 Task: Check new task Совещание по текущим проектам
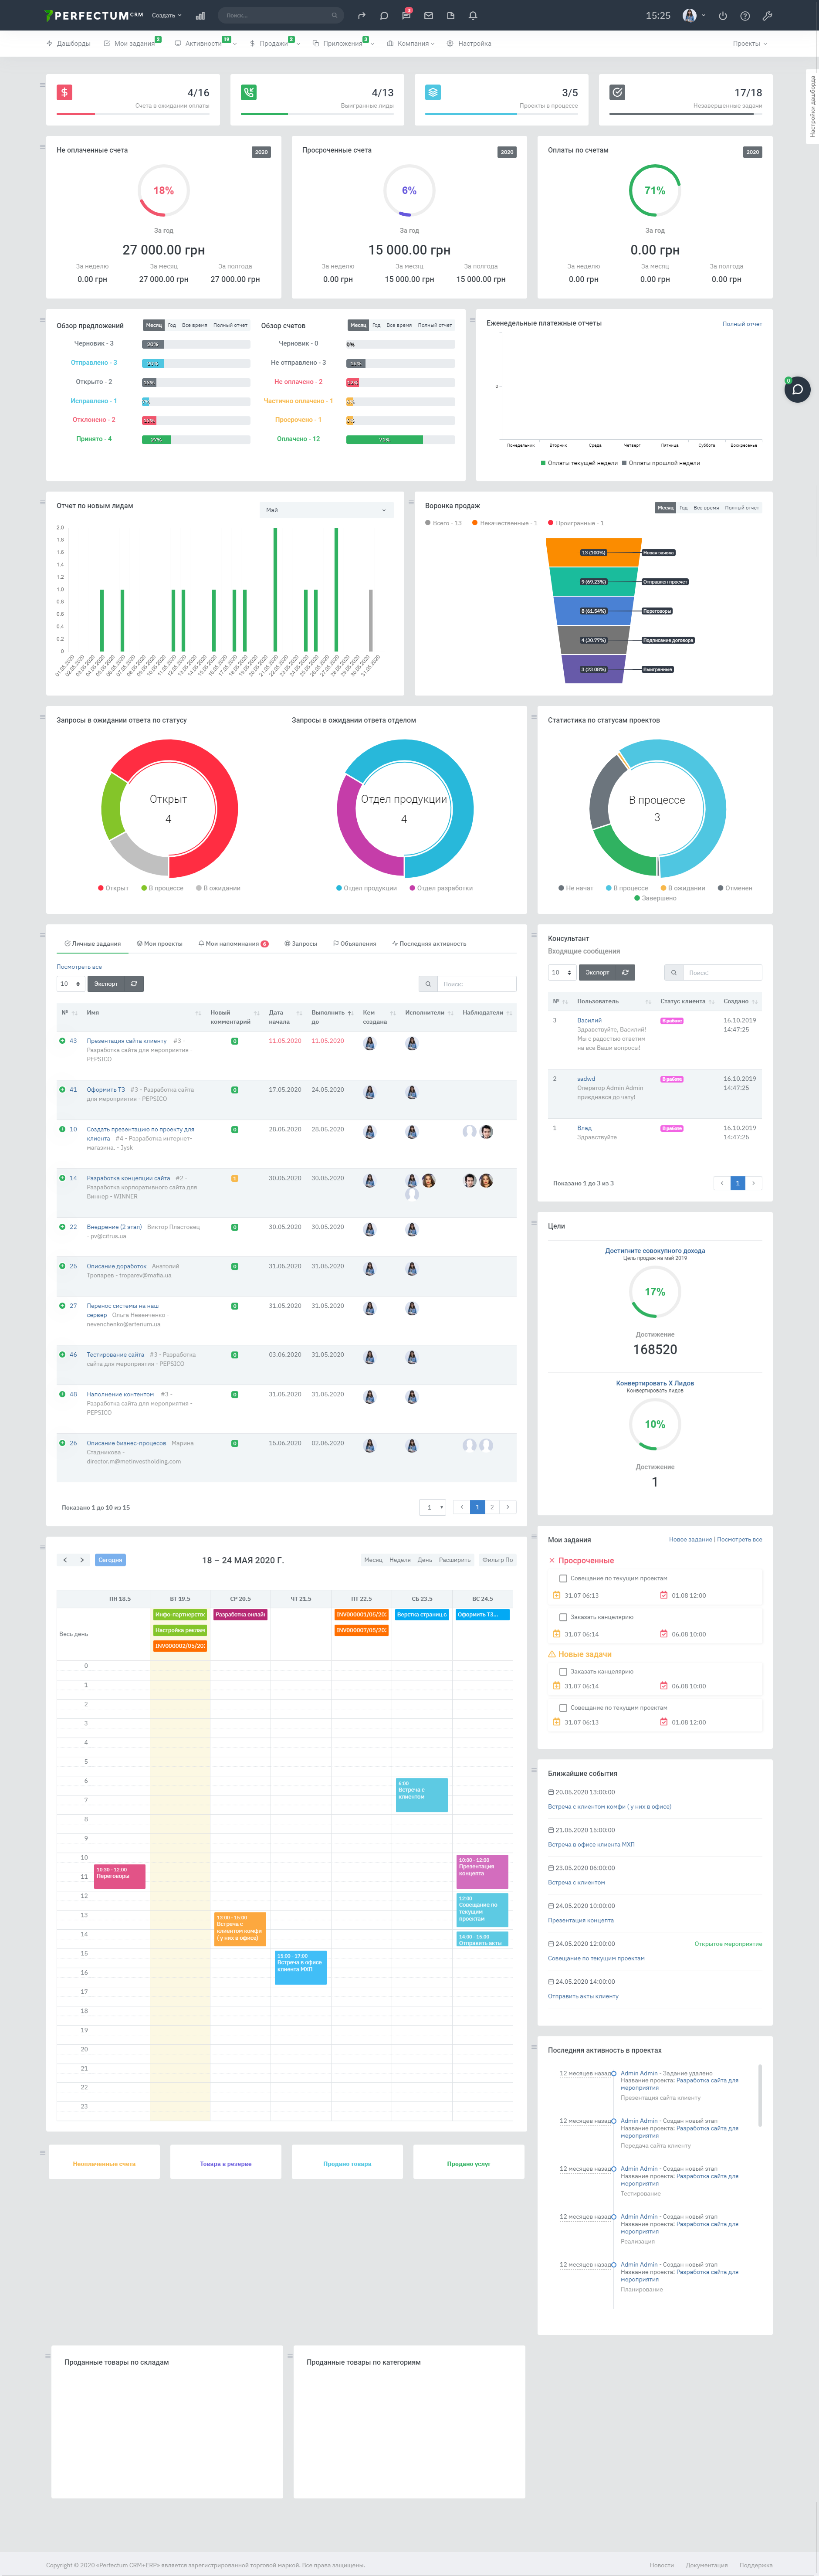point(563,1708)
